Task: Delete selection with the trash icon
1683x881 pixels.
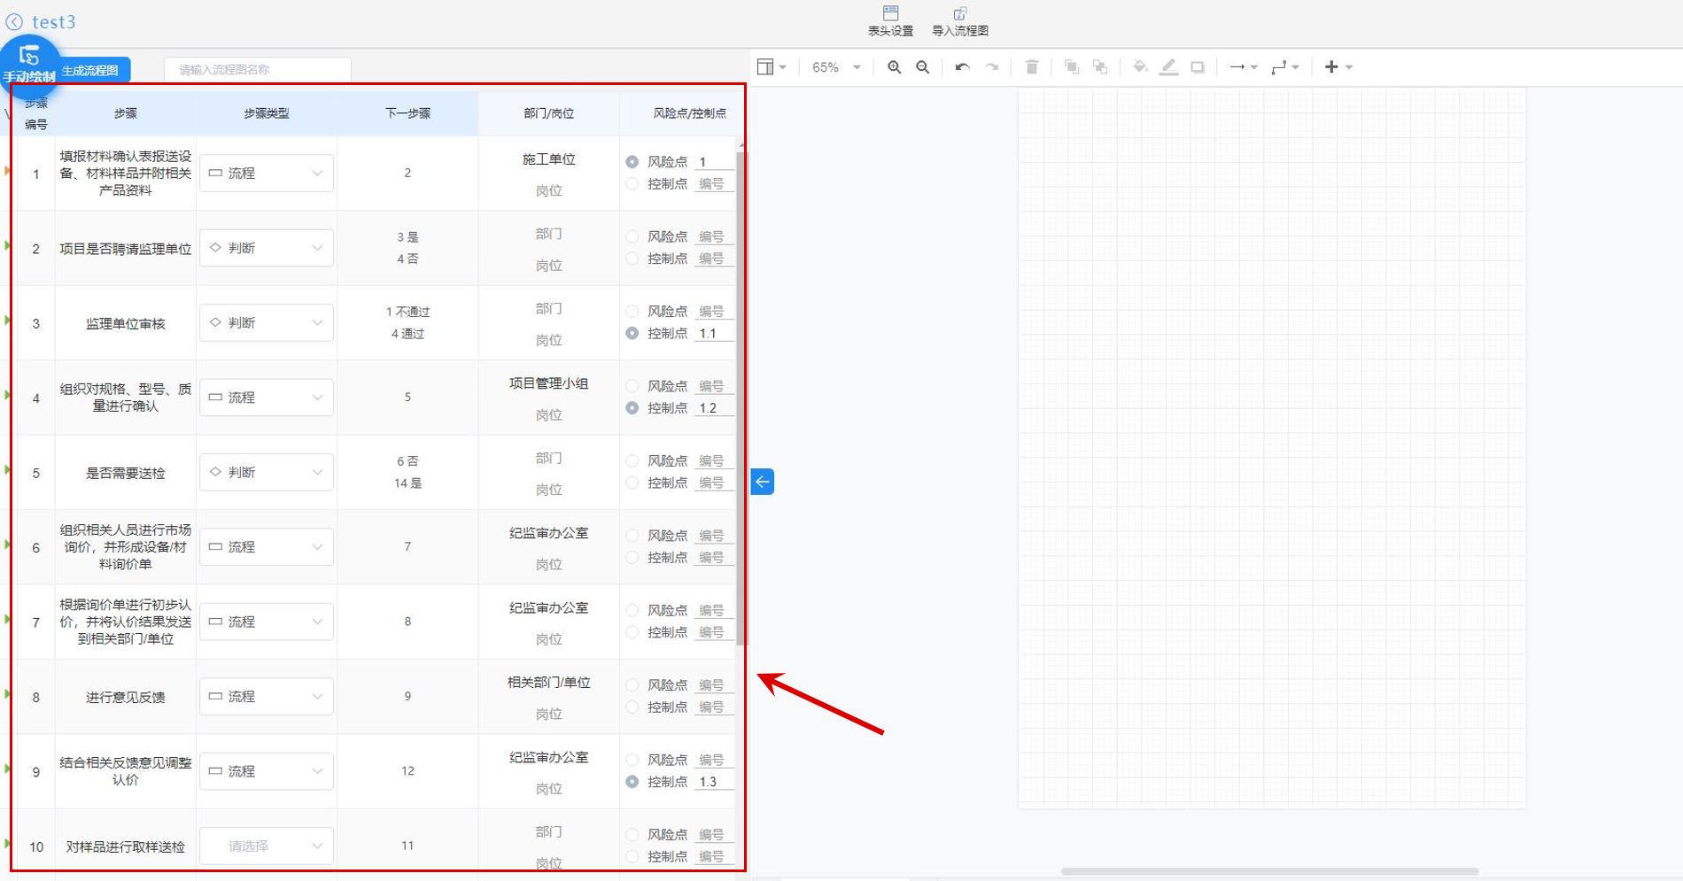Action: tap(1031, 66)
